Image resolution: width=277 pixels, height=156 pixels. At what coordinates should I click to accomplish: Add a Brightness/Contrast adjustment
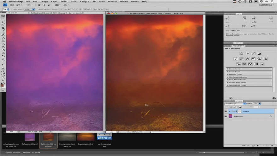[241, 53]
